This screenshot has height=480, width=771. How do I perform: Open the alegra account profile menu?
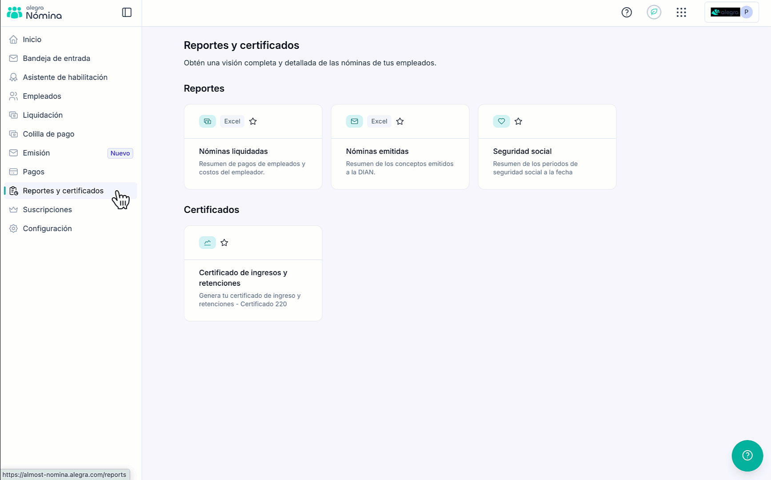731,12
